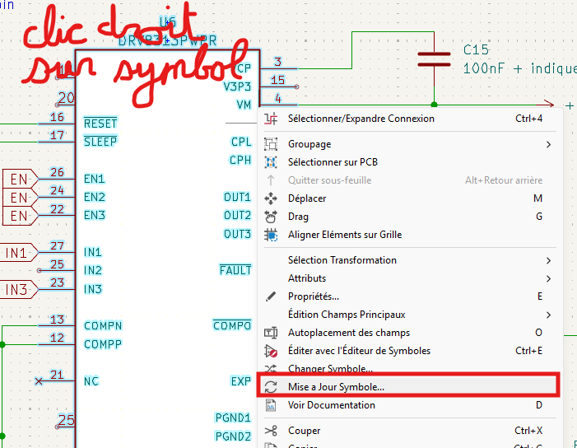This screenshot has width=577, height=448.
Task: Choose Autoplacement des champs
Action: [410, 333]
